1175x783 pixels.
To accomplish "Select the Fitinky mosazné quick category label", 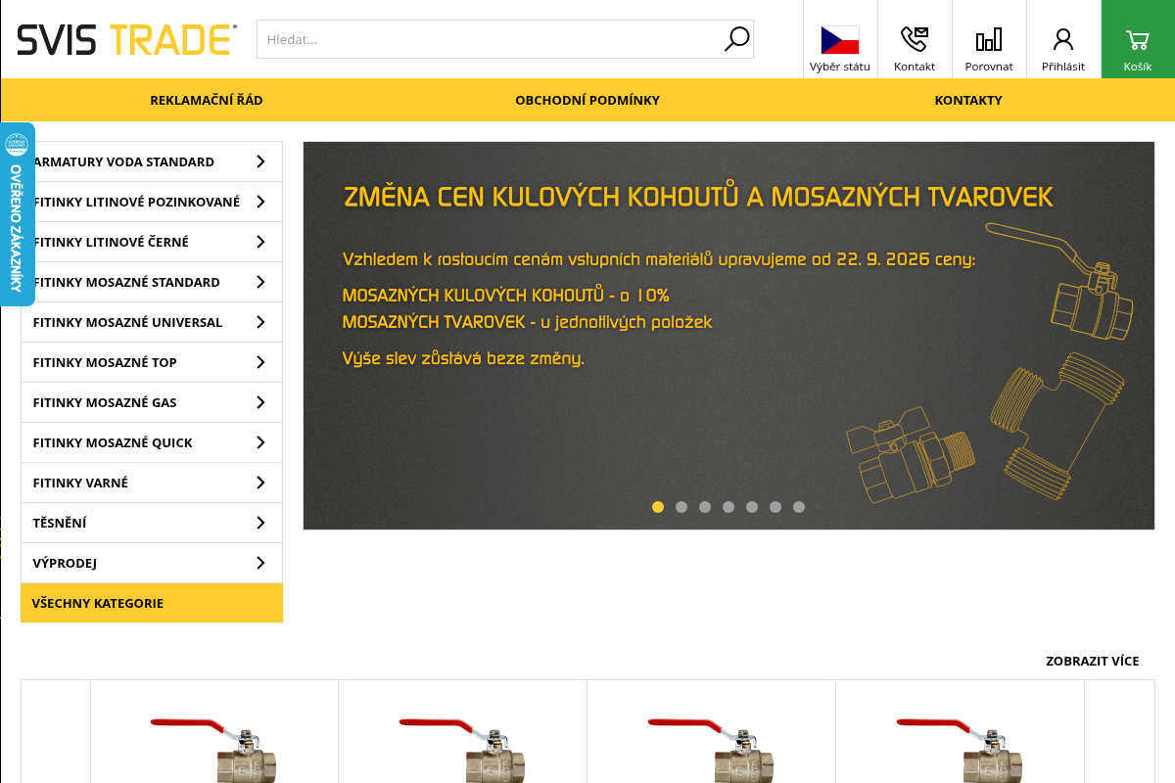I will pyautogui.click(x=113, y=442).
